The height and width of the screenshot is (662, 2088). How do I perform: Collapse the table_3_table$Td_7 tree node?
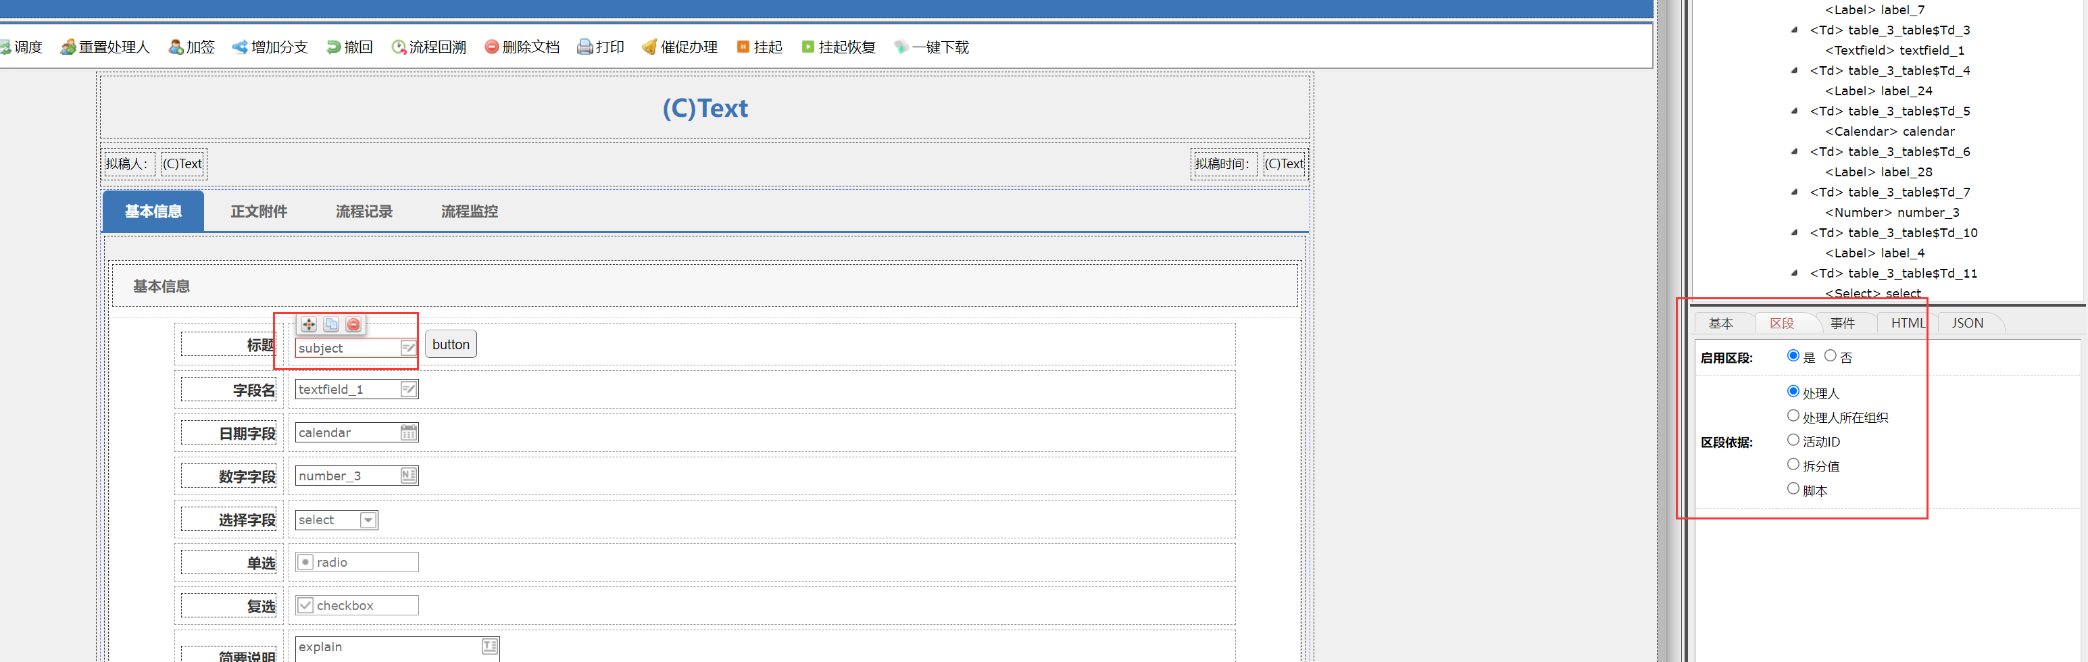point(1794,192)
